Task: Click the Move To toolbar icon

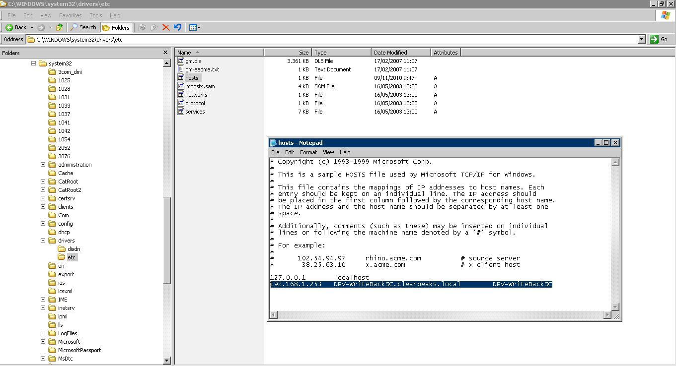Action: pos(142,27)
